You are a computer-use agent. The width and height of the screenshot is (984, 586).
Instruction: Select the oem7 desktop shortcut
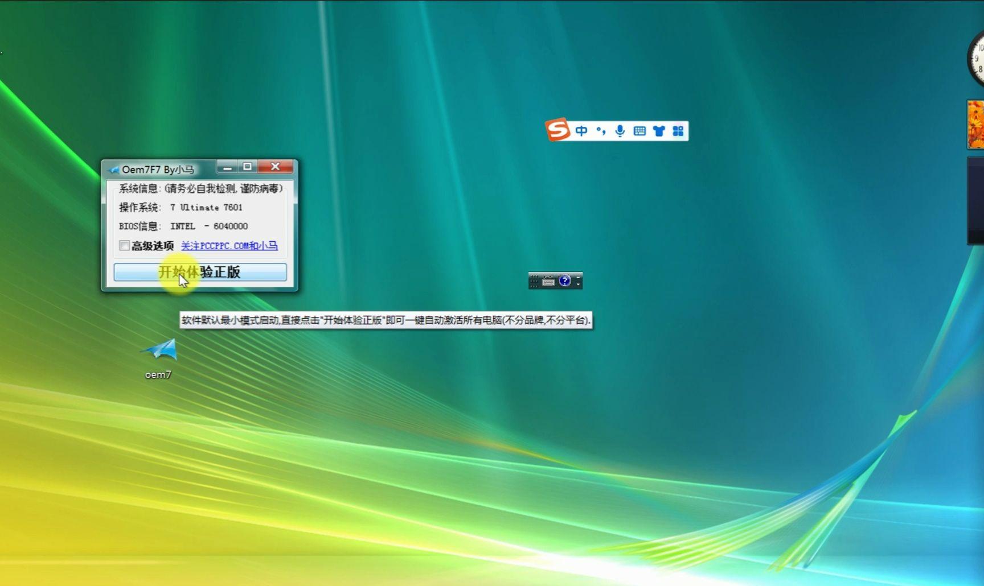[159, 358]
